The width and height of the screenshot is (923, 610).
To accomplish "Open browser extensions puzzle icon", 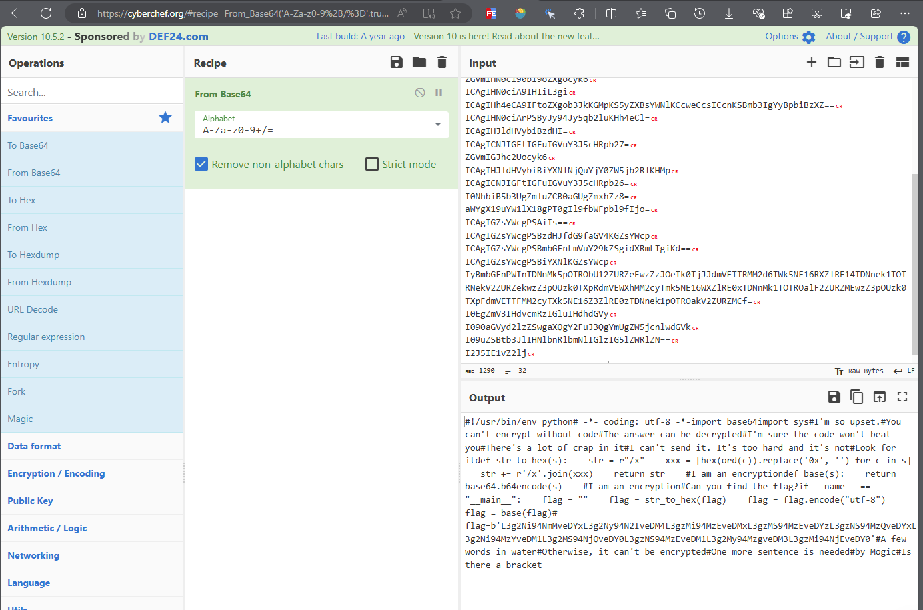I will pyautogui.click(x=580, y=13).
